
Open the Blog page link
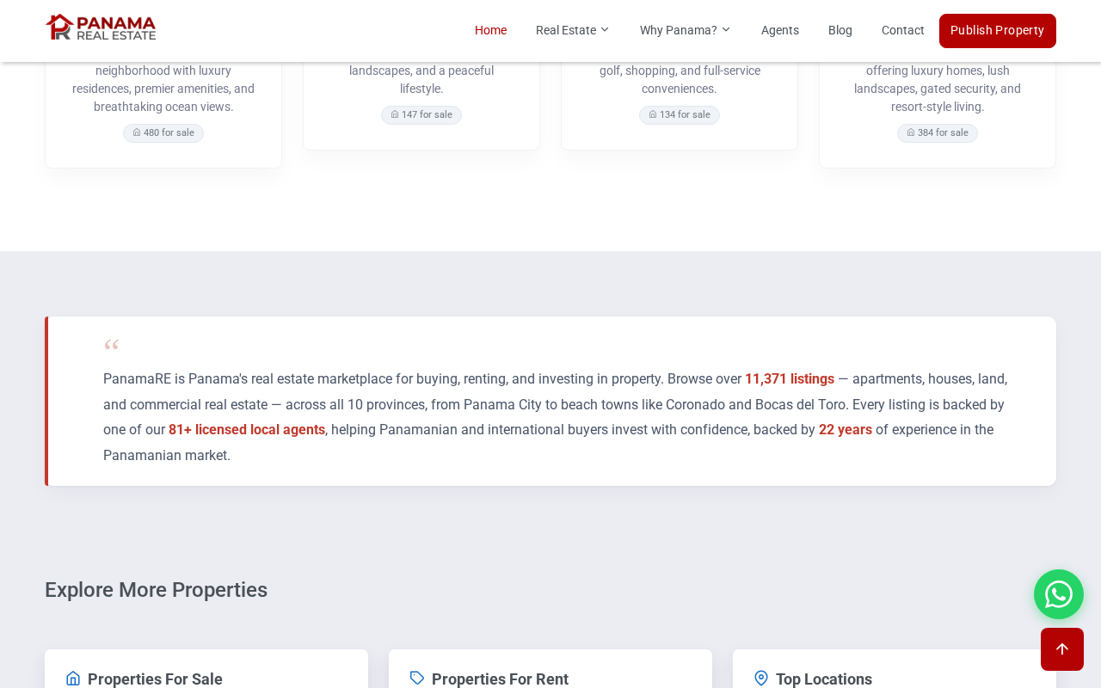(840, 30)
